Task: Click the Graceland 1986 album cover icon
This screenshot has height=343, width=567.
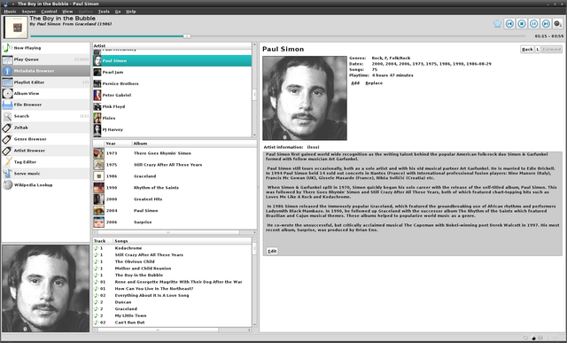Action: [98, 176]
